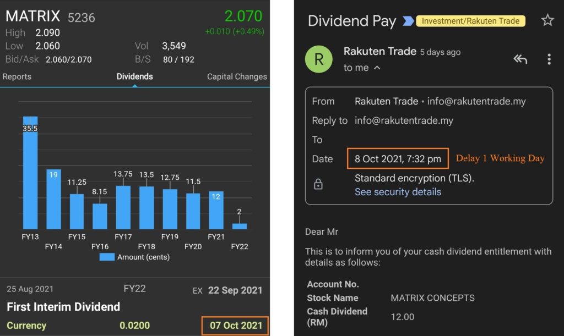Click the From address info@rakutentrade.my

(x=476, y=101)
